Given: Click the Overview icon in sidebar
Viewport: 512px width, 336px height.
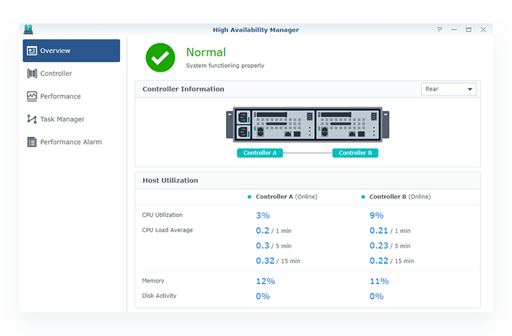Looking at the screenshot, I should [31, 50].
